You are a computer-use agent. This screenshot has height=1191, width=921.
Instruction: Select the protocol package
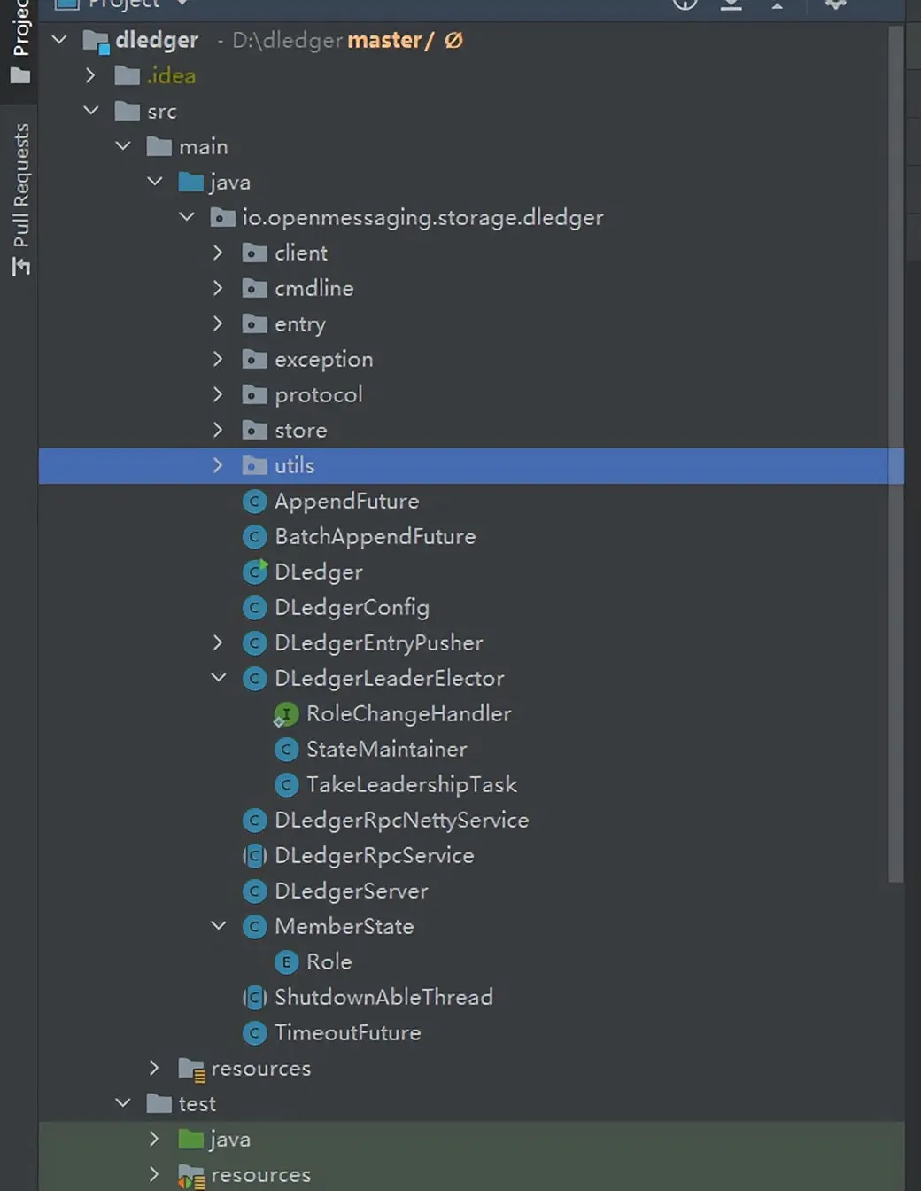[x=318, y=395]
